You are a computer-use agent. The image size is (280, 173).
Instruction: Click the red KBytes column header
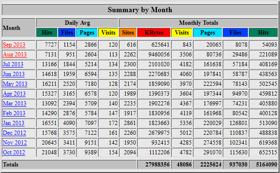(154, 33)
